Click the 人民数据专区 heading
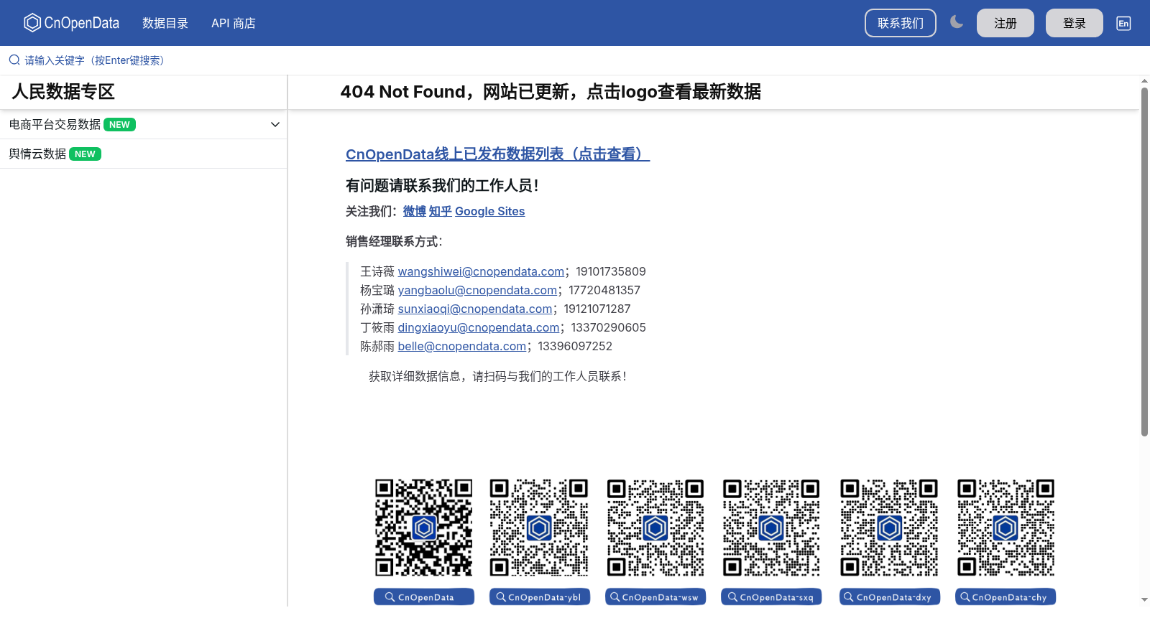This screenshot has width=1150, height=618. 63,92
